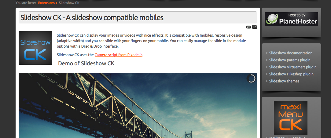331x138 pixels.
Task: Click the breadcrumb separator arrow
Action: click(57, 3)
